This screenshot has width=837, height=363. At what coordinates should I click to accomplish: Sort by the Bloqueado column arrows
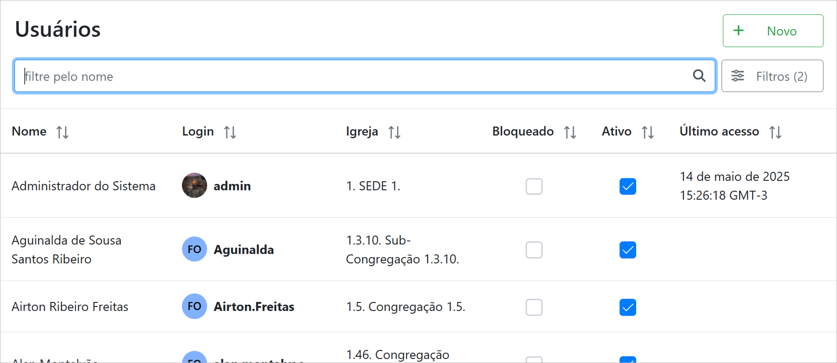click(570, 132)
